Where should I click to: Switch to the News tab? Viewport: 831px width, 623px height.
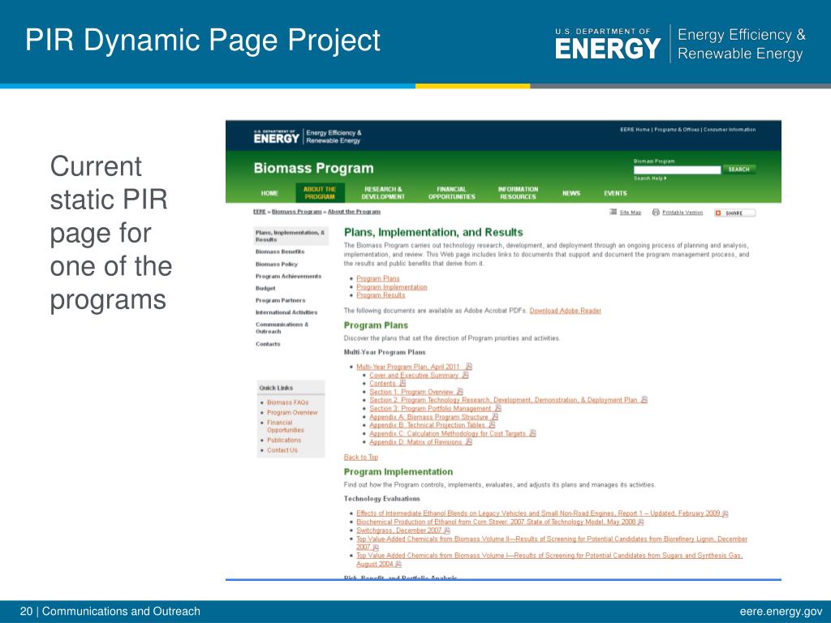pyautogui.click(x=571, y=193)
